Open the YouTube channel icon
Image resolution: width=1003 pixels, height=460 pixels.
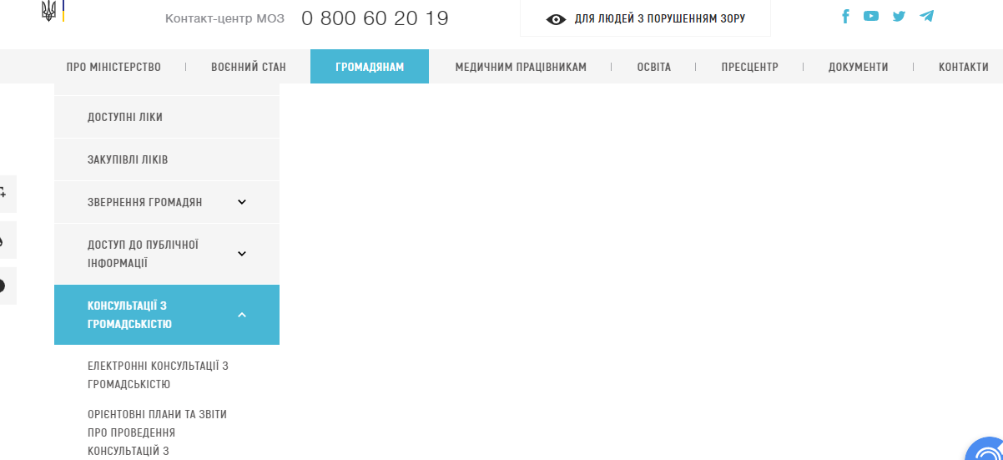[x=871, y=16]
